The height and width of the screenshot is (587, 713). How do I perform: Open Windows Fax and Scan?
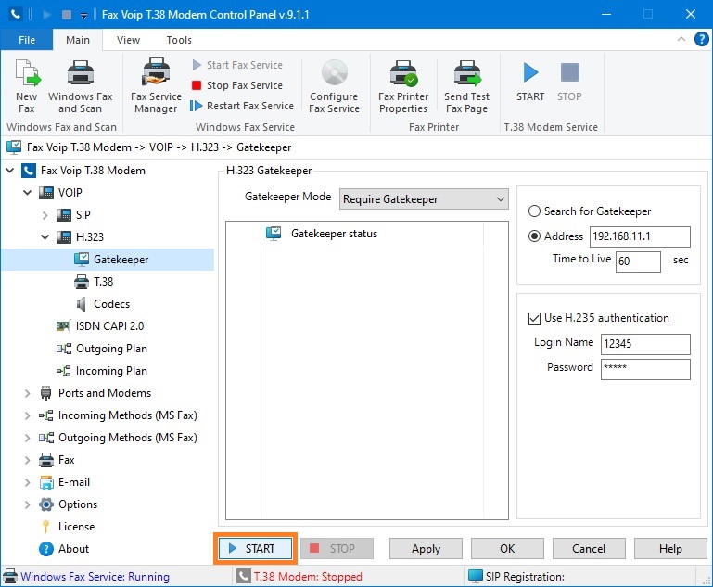coord(80,87)
